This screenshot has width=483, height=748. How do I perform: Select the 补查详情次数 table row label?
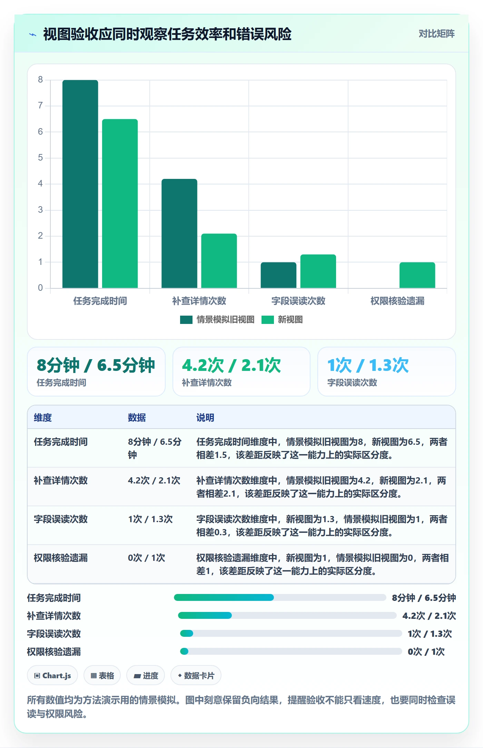61,480
